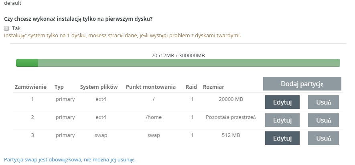Remove the root / partition
This screenshot has height=165, width=355.
323,102
